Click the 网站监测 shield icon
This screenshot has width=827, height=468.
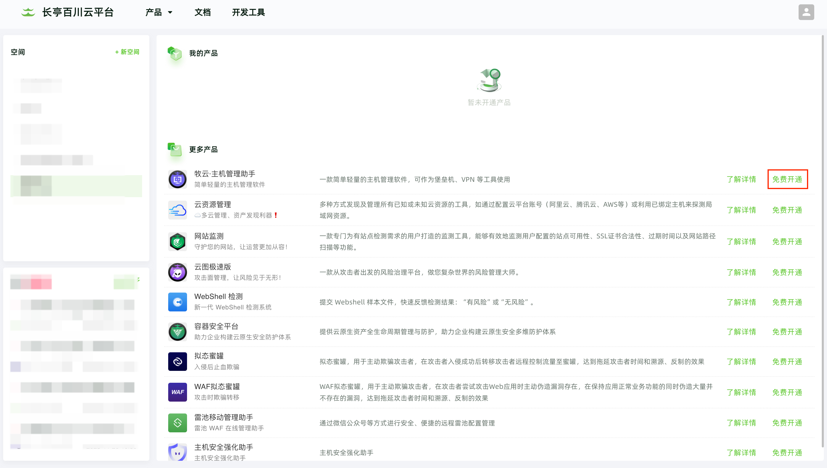coord(177,241)
